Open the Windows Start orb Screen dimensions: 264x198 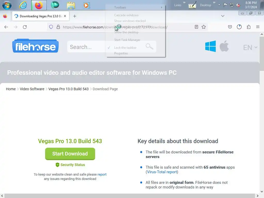point(7,5)
